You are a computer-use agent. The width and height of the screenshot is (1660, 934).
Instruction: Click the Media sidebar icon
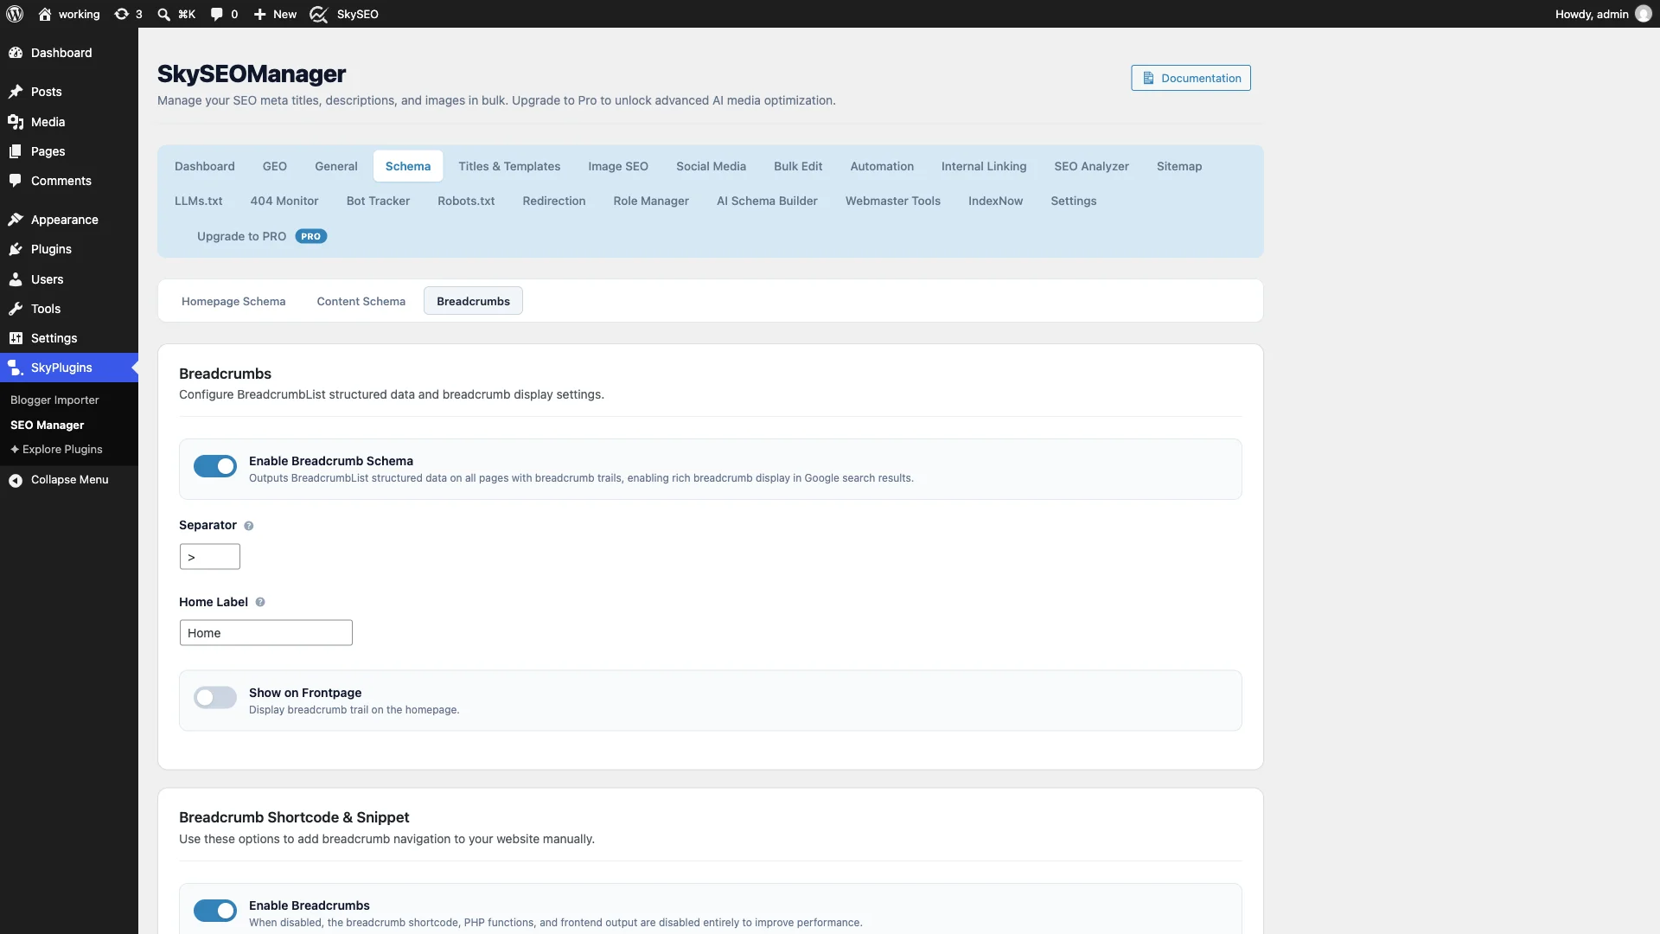pos(16,122)
